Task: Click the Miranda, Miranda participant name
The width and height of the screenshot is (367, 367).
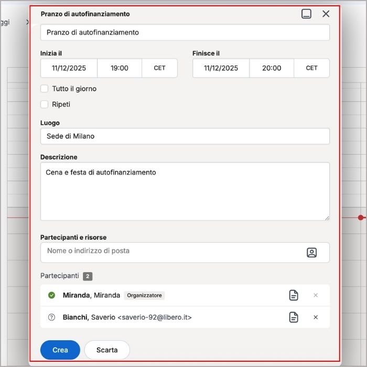Action: [91, 295]
